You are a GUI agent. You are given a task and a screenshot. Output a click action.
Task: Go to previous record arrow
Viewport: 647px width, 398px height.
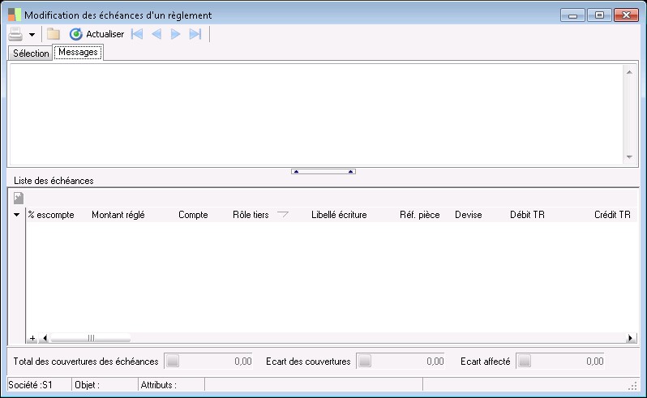click(x=156, y=34)
